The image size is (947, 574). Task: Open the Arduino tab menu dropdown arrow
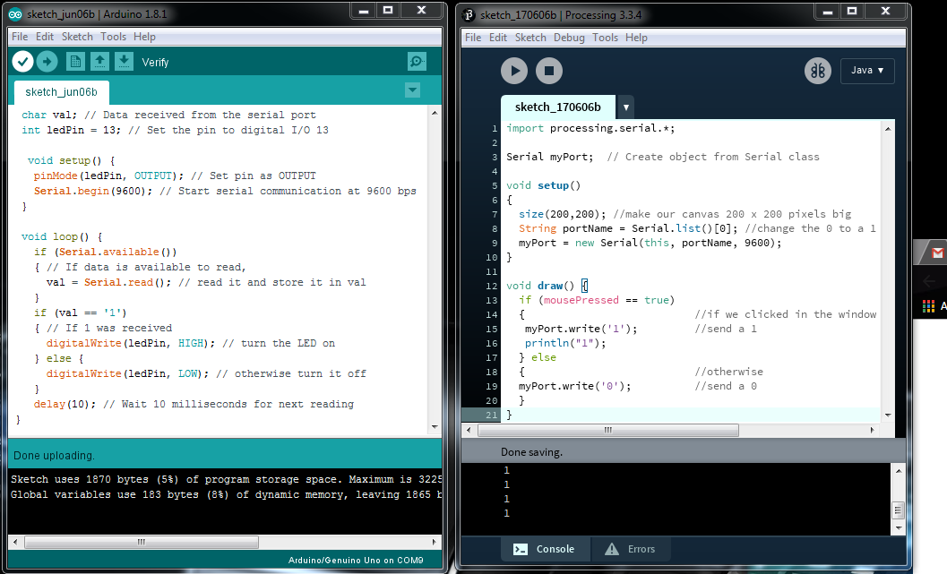point(412,90)
